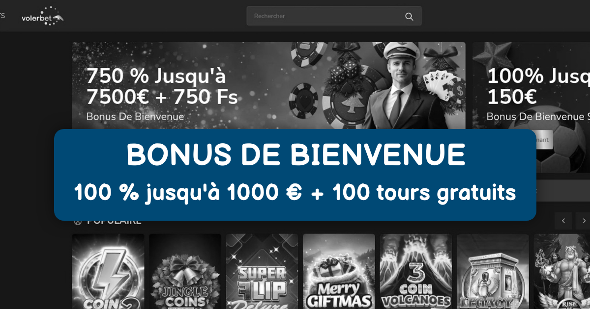Open the Jingle Coins game thumbnail
590x309 pixels.
coord(185,271)
